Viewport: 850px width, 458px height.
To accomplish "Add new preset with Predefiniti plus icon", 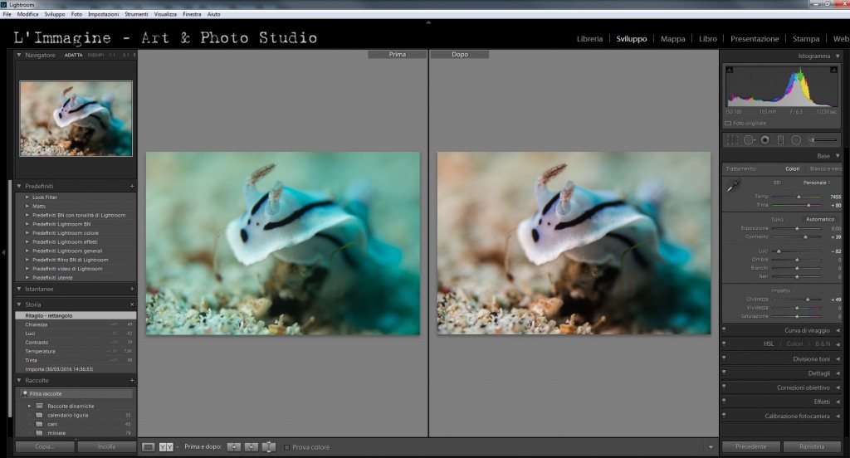I will click(132, 187).
